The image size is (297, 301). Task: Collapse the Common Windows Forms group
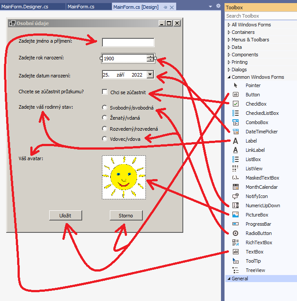[229, 77]
